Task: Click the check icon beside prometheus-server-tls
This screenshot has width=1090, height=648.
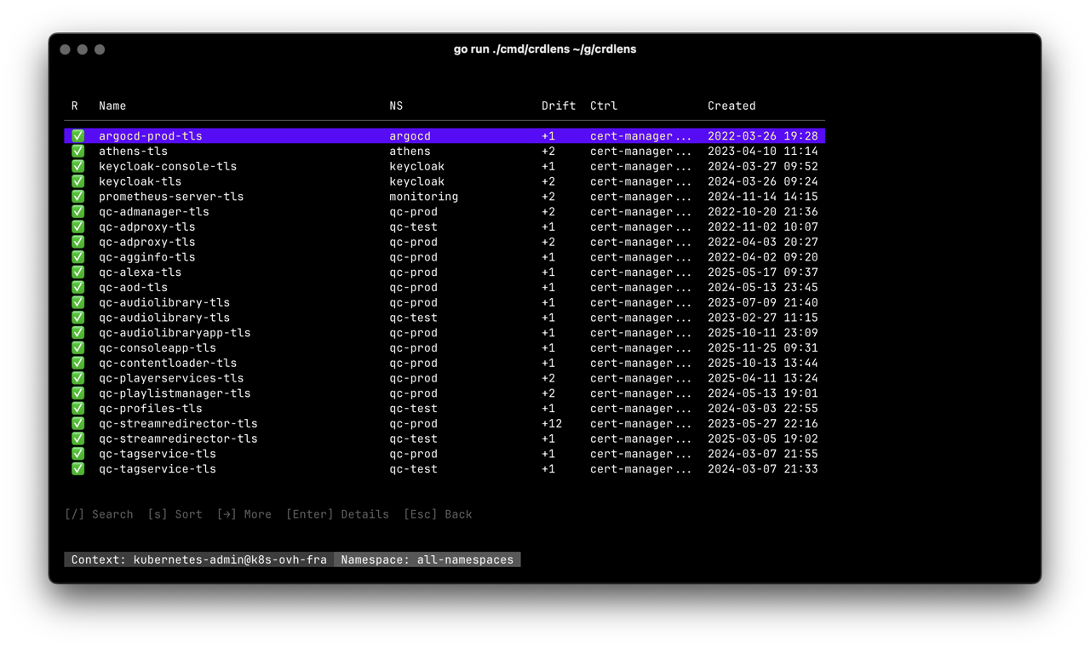Action: pos(77,197)
